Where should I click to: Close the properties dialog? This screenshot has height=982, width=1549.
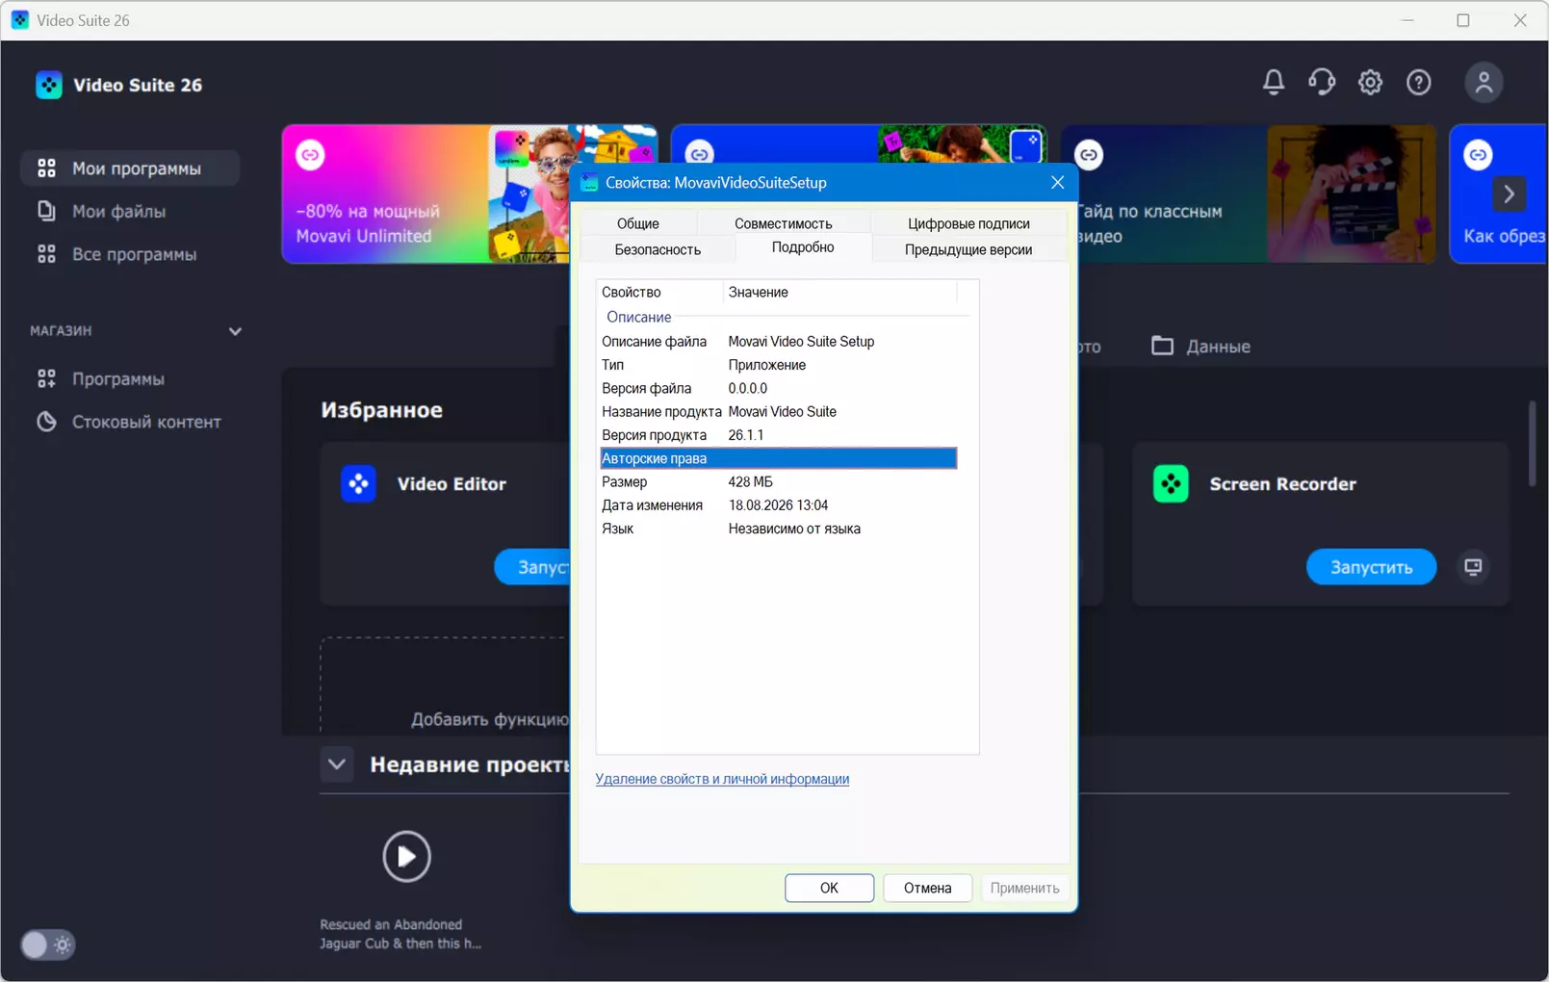1057,182
